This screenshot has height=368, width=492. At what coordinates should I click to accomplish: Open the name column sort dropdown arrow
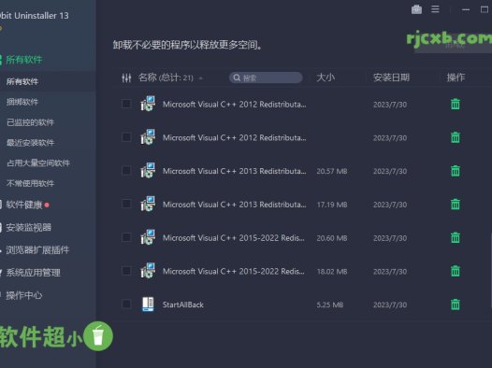[x=200, y=78]
